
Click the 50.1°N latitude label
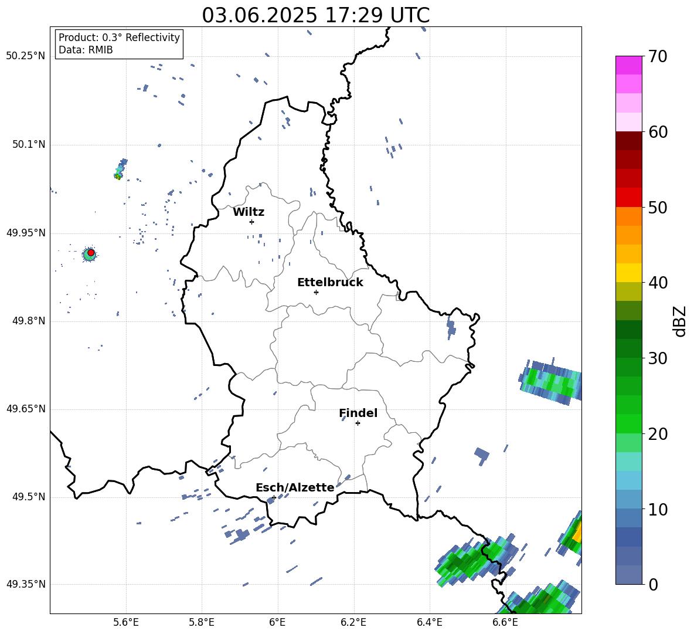(29, 145)
